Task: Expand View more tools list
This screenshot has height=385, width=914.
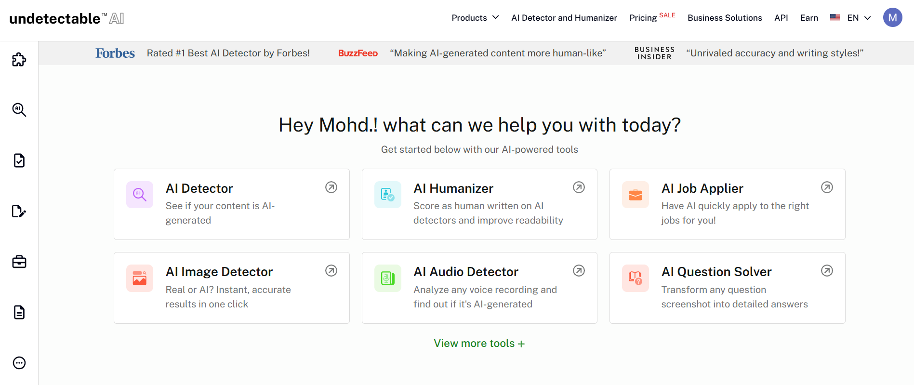Action: [479, 344]
